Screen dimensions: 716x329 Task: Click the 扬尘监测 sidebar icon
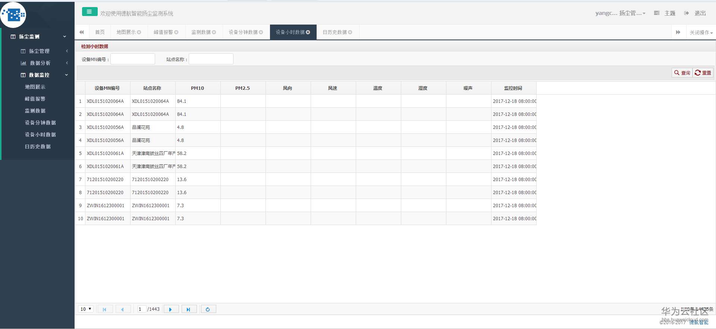(x=13, y=37)
